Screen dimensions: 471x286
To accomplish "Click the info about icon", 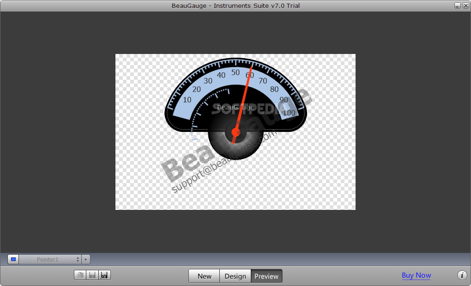I will pyautogui.click(x=462, y=275).
